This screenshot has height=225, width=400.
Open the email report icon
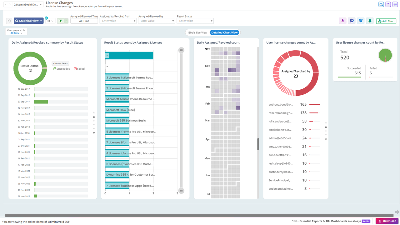(x=352, y=21)
